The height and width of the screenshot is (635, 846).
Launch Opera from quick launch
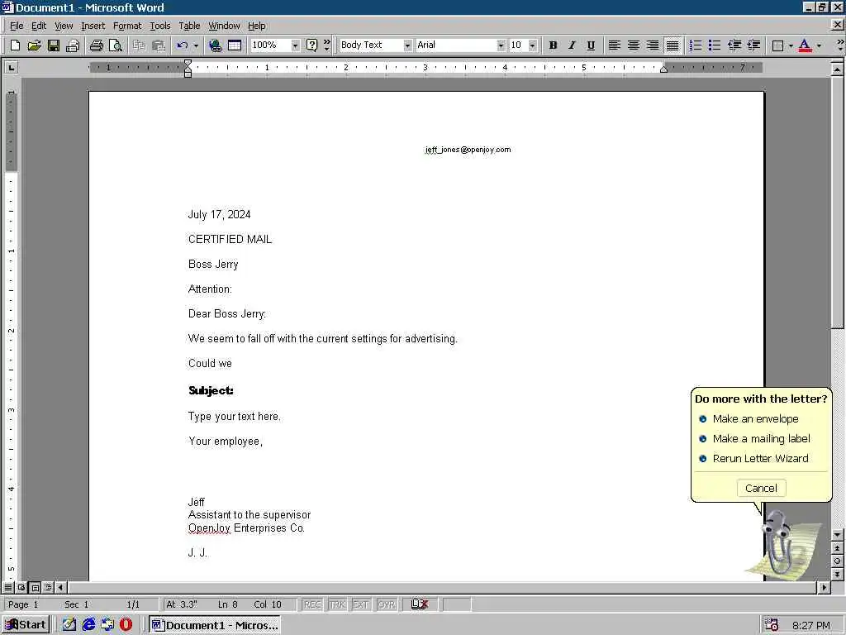(126, 625)
